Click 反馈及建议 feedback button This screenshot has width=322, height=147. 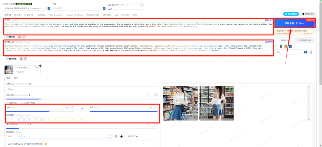coord(308,14)
